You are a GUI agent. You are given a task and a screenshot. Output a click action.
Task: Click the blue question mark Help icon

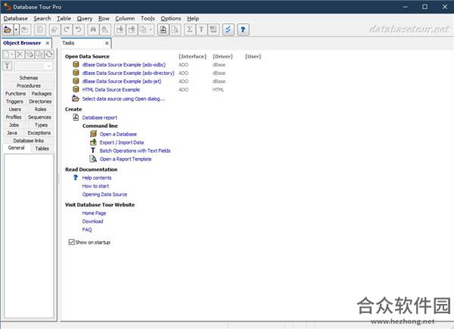[243, 29]
